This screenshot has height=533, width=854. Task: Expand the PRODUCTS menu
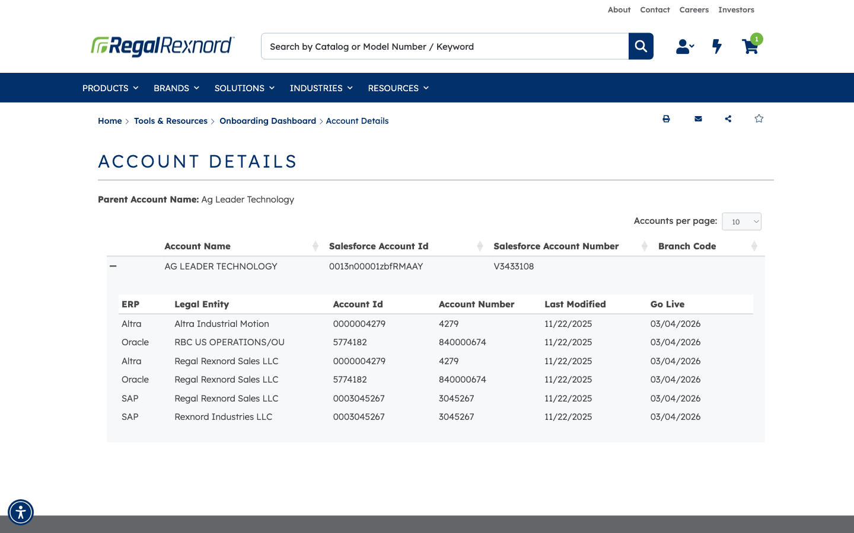pyautogui.click(x=110, y=88)
